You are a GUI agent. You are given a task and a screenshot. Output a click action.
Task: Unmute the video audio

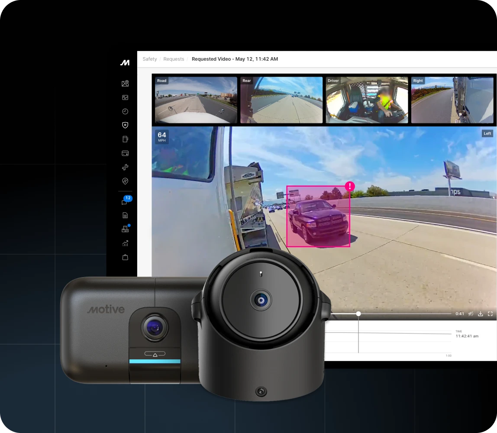point(471,314)
